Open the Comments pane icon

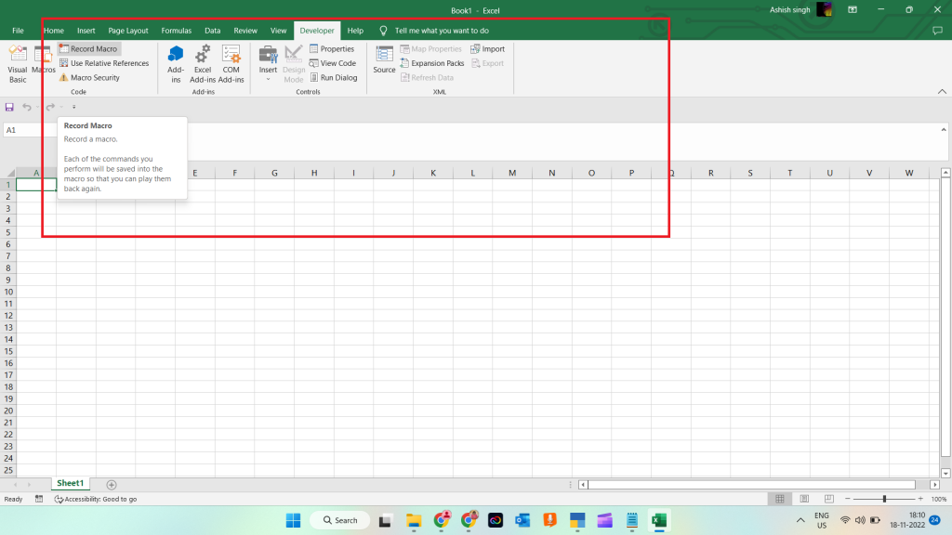coord(937,31)
